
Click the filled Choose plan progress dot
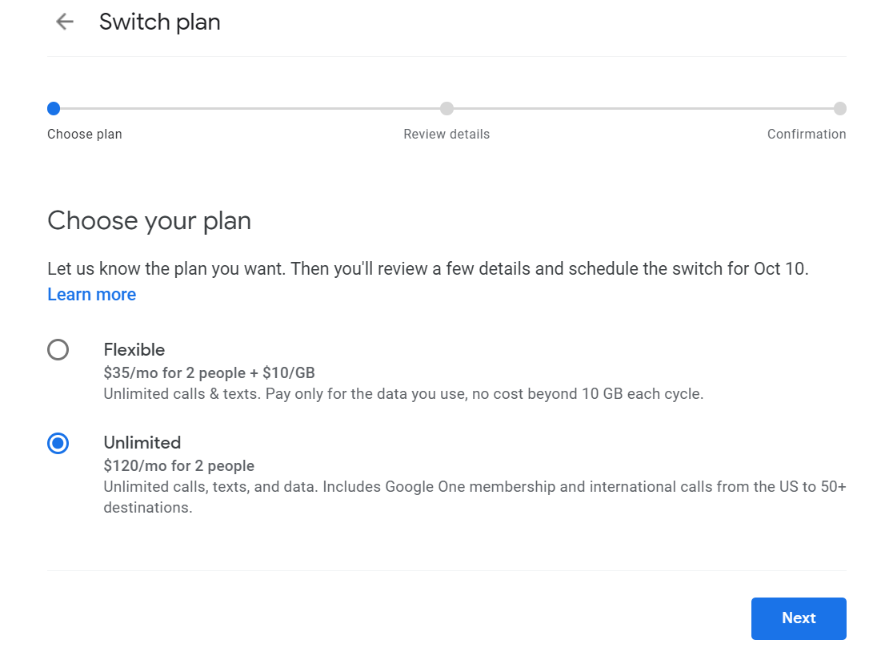click(53, 108)
